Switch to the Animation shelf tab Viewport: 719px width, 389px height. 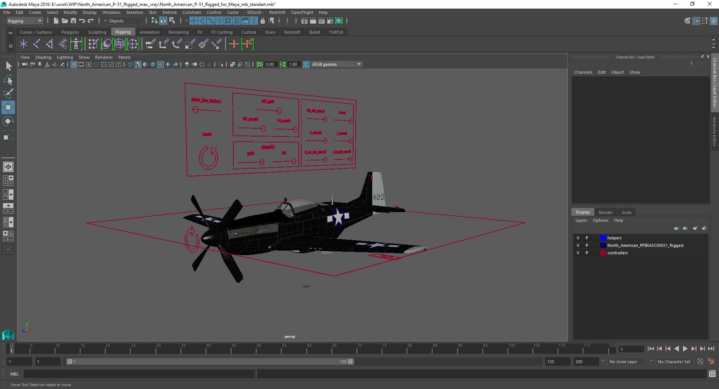pyautogui.click(x=149, y=32)
